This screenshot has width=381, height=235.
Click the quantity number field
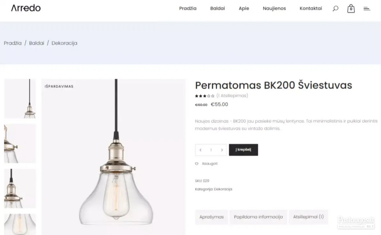(211, 150)
